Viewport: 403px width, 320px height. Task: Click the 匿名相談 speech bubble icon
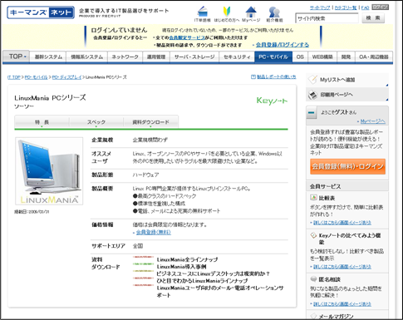pos(313,279)
